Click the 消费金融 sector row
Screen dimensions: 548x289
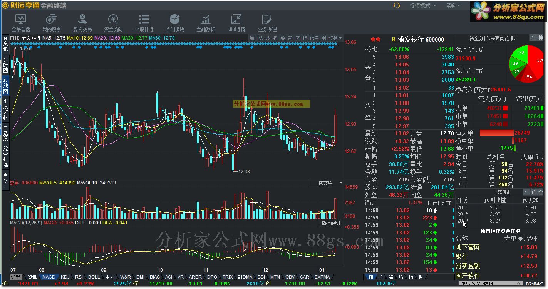(x=500, y=266)
